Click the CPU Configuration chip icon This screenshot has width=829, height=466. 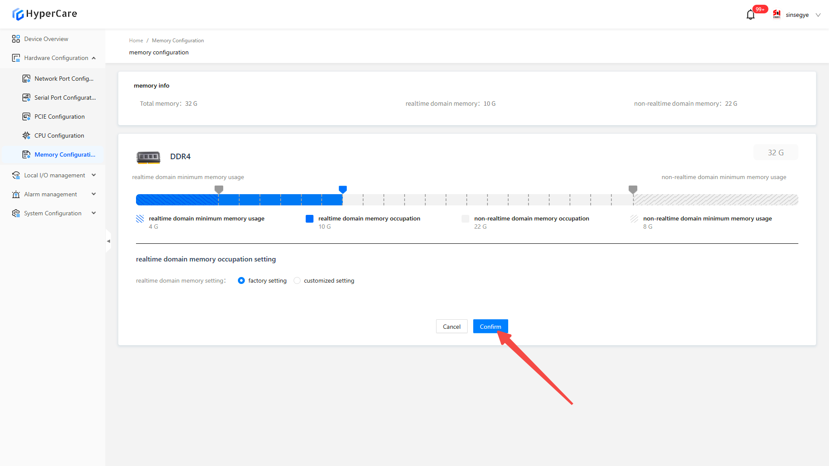tap(26, 135)
